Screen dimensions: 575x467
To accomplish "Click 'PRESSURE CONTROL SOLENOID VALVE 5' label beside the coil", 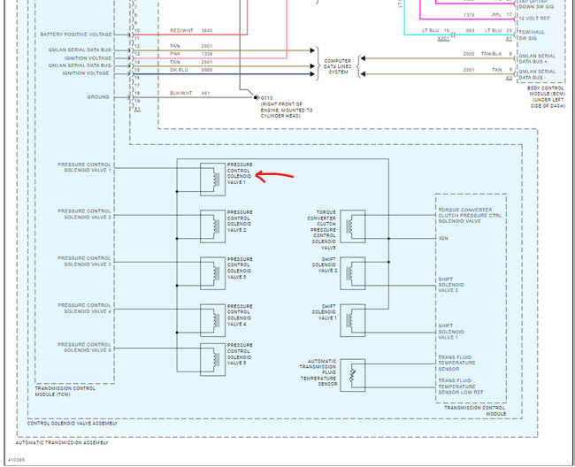I will (240, 354).
